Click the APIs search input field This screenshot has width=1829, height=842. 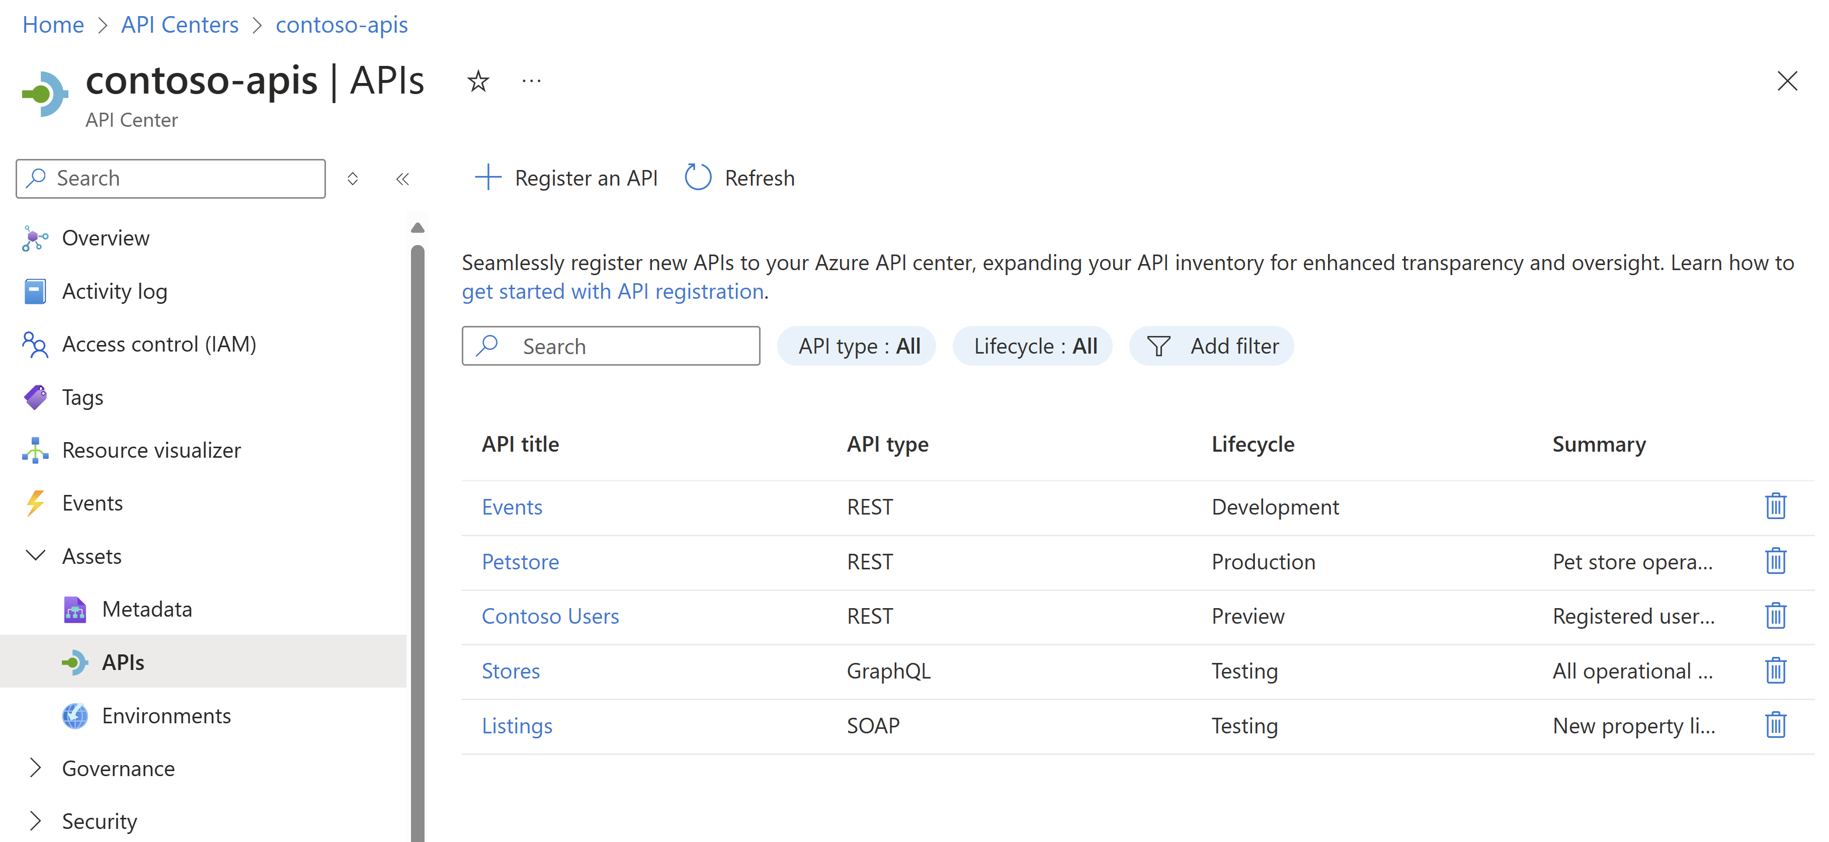(611, 345)
